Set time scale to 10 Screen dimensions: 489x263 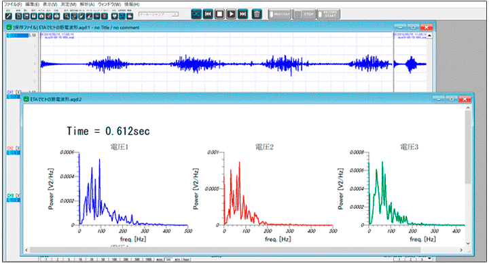click(80, 260)
